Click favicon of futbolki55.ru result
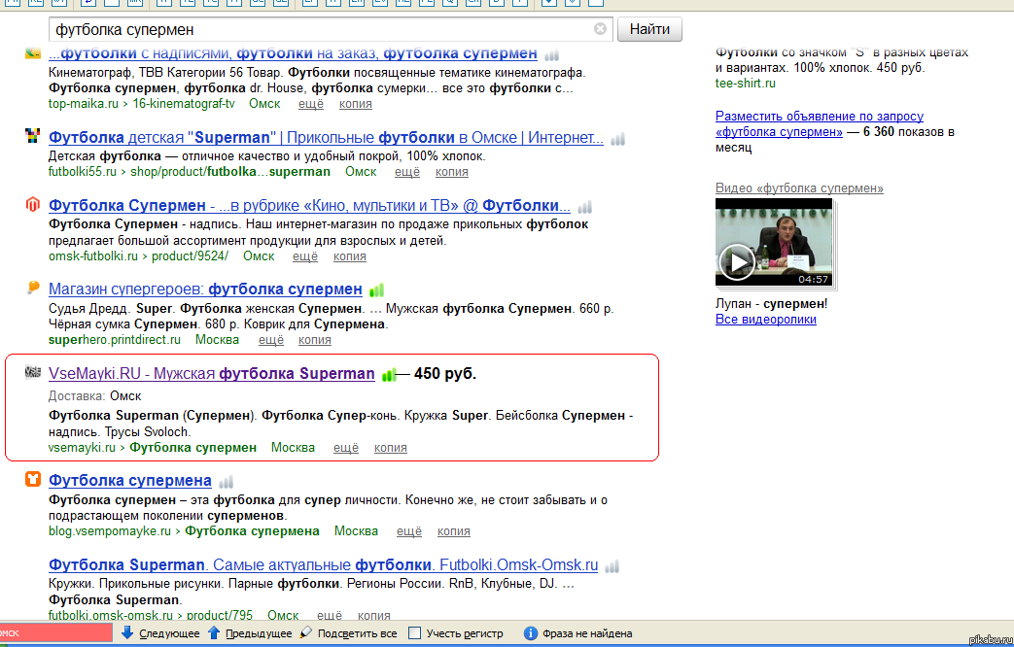Viewport: 1014px width, 647px height. [x=32, y=136]
